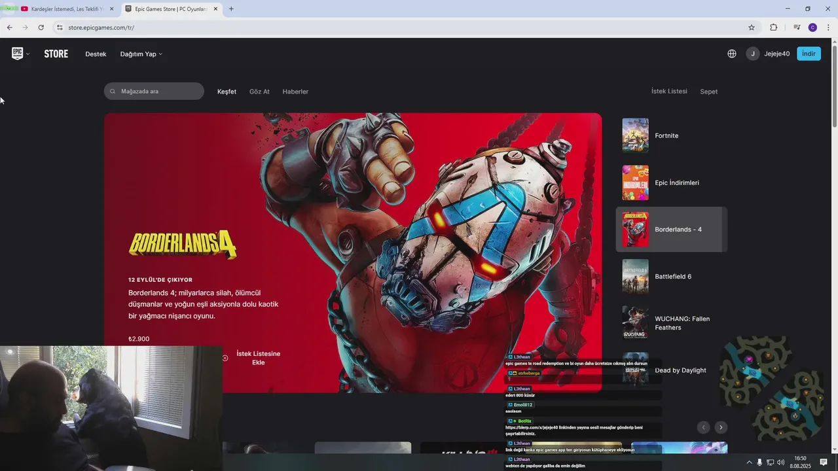Click the Epic İndirimleri thumbnail
The width and height of the screenshot is (838, 471).
635,183
